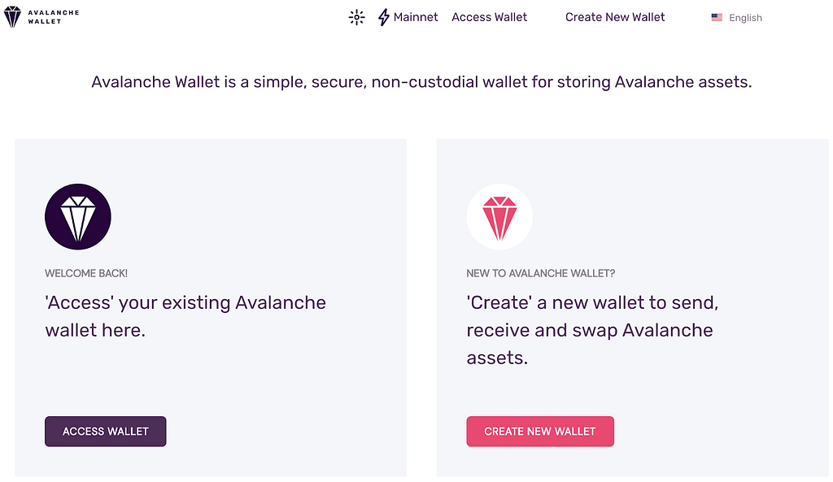This screenshot has width=833, height=482.
Task: Click the US flag language icon
Action: tap(717, 18)
